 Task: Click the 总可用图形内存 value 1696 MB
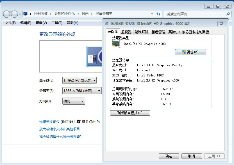click(x=167, y=89)
